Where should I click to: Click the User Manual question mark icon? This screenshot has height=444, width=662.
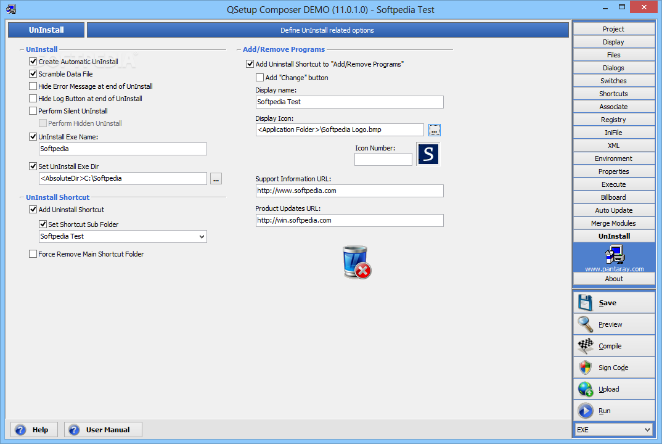(x=74, y=430)
